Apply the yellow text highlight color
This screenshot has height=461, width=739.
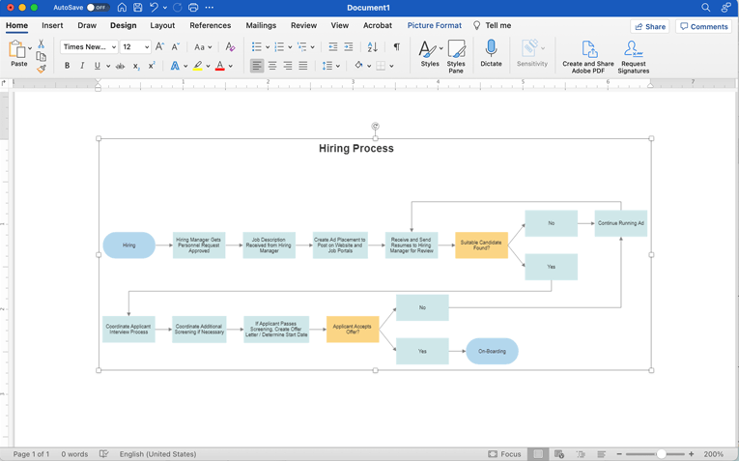click(197, 66)
